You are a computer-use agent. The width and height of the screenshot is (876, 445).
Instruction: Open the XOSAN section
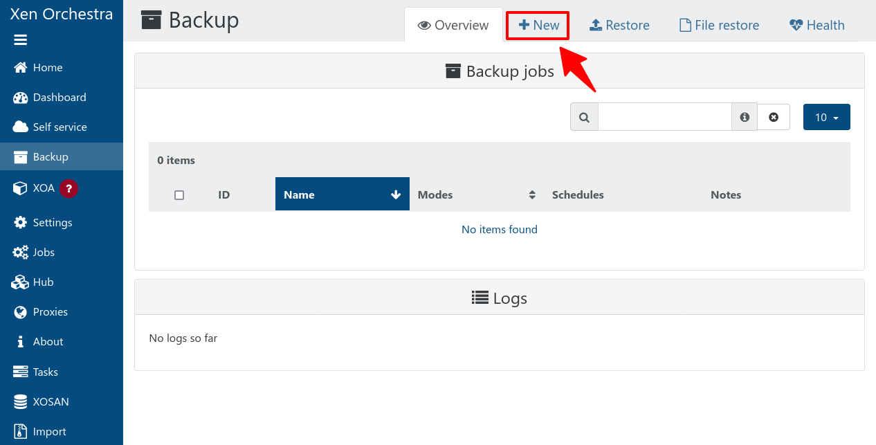[51, 402]
